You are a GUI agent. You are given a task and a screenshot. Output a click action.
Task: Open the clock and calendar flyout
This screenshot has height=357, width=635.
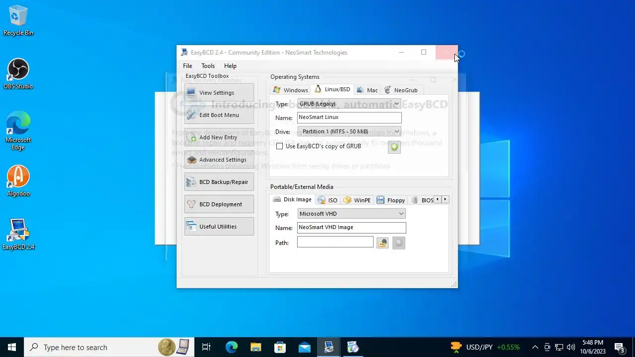[x=593, y=347]
